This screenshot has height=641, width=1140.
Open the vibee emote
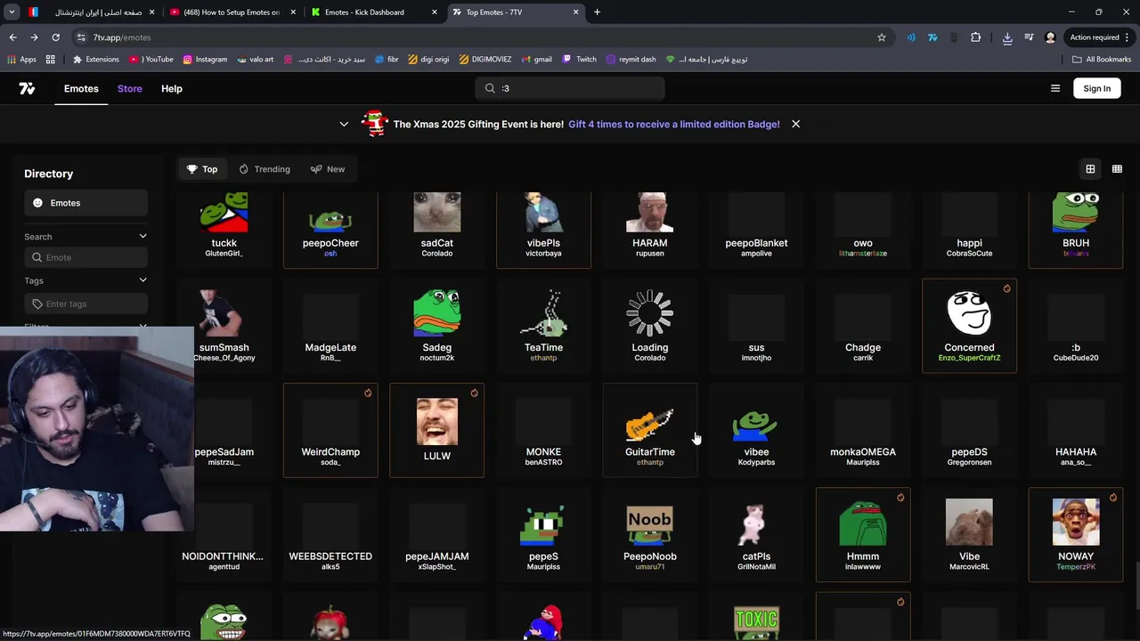pyautogui.click(x=756, y=430)
